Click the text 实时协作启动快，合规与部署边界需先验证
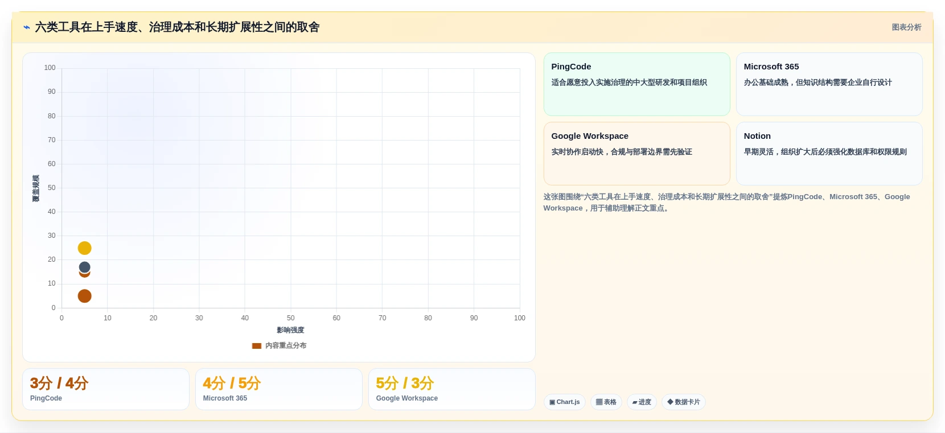The width and height of the screenshot is (945, 433). [622, 152]
